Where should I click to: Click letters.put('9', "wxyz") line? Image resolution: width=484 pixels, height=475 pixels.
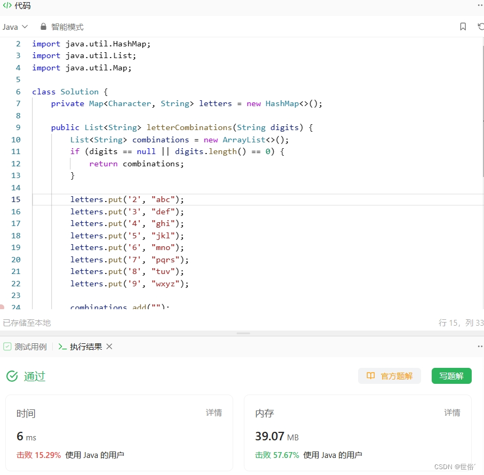tap(129, 284)
